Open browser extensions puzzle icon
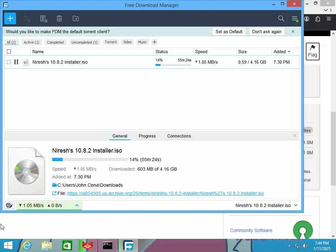 [x=318, y=19]
